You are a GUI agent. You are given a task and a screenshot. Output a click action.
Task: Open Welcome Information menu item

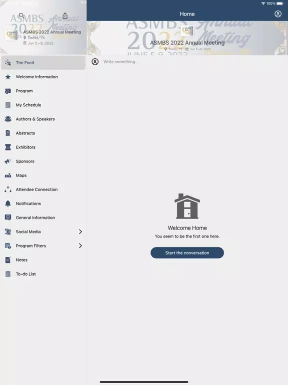pyautogui.click(x=43, y=77)
